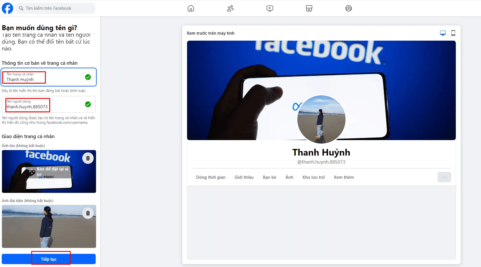Open the Marketplace icon
The image size is (481, 267).
point(309,8)
